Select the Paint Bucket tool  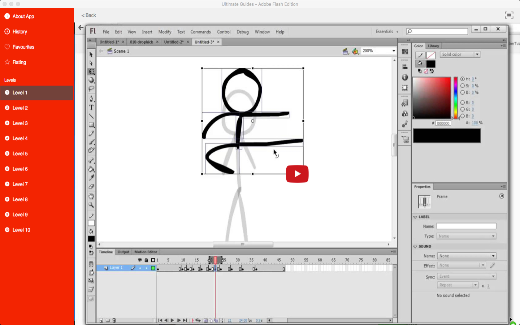pos(91,169)
